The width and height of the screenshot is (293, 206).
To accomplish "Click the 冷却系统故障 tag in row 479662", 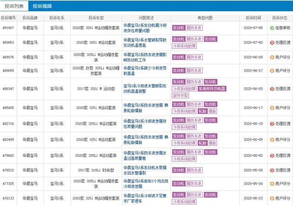I will (x=184, y=159).
